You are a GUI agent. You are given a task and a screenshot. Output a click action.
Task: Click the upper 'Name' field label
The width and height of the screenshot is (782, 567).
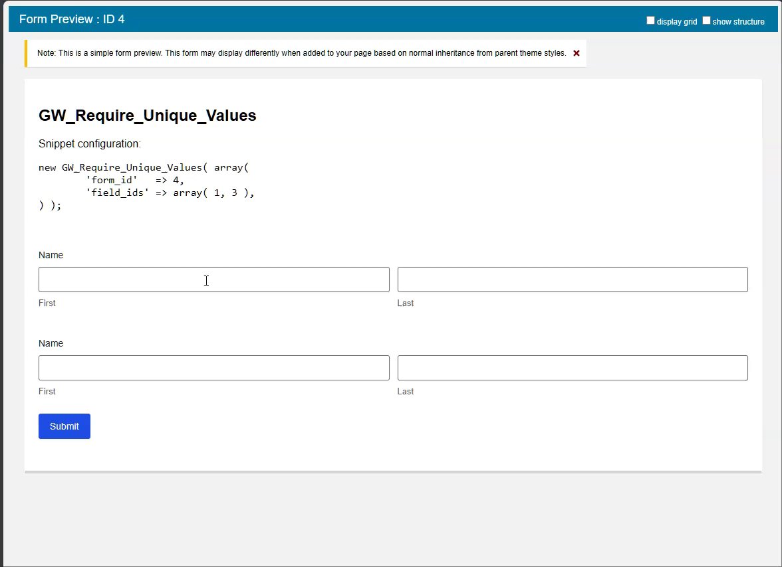point(51,255)
